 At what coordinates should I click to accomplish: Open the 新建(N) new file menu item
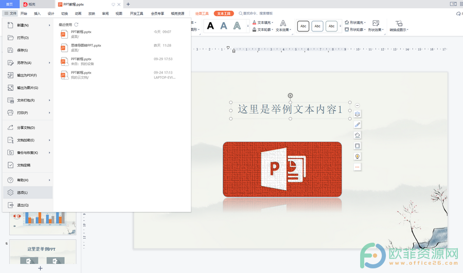click(x=28, y=25)
